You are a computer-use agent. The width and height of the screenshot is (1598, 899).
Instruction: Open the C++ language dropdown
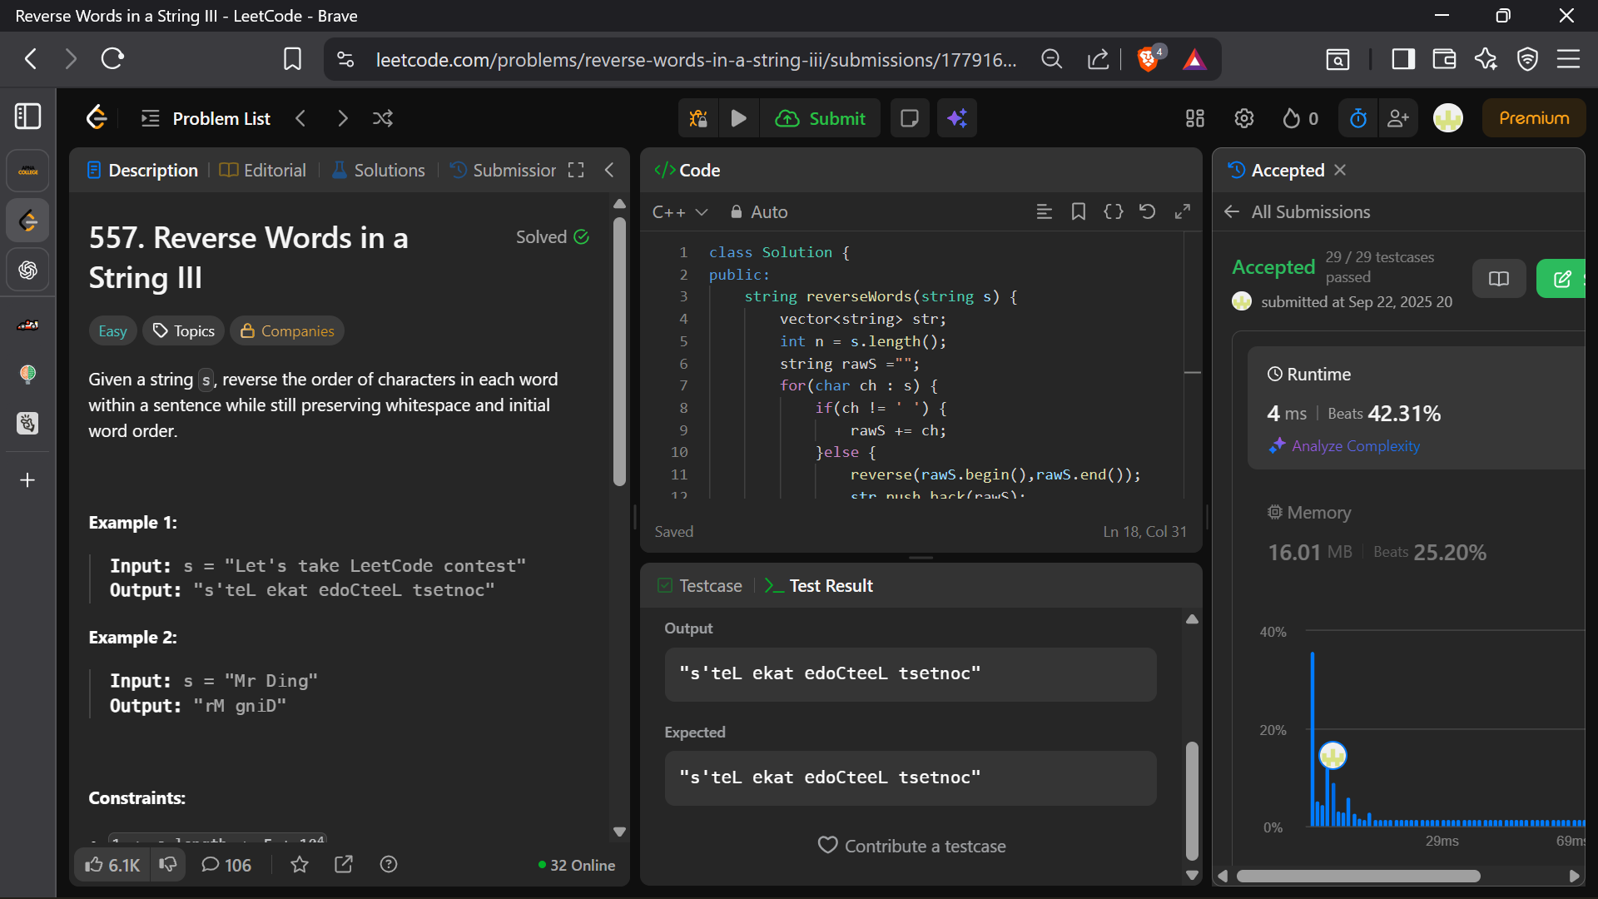point(679,212)
